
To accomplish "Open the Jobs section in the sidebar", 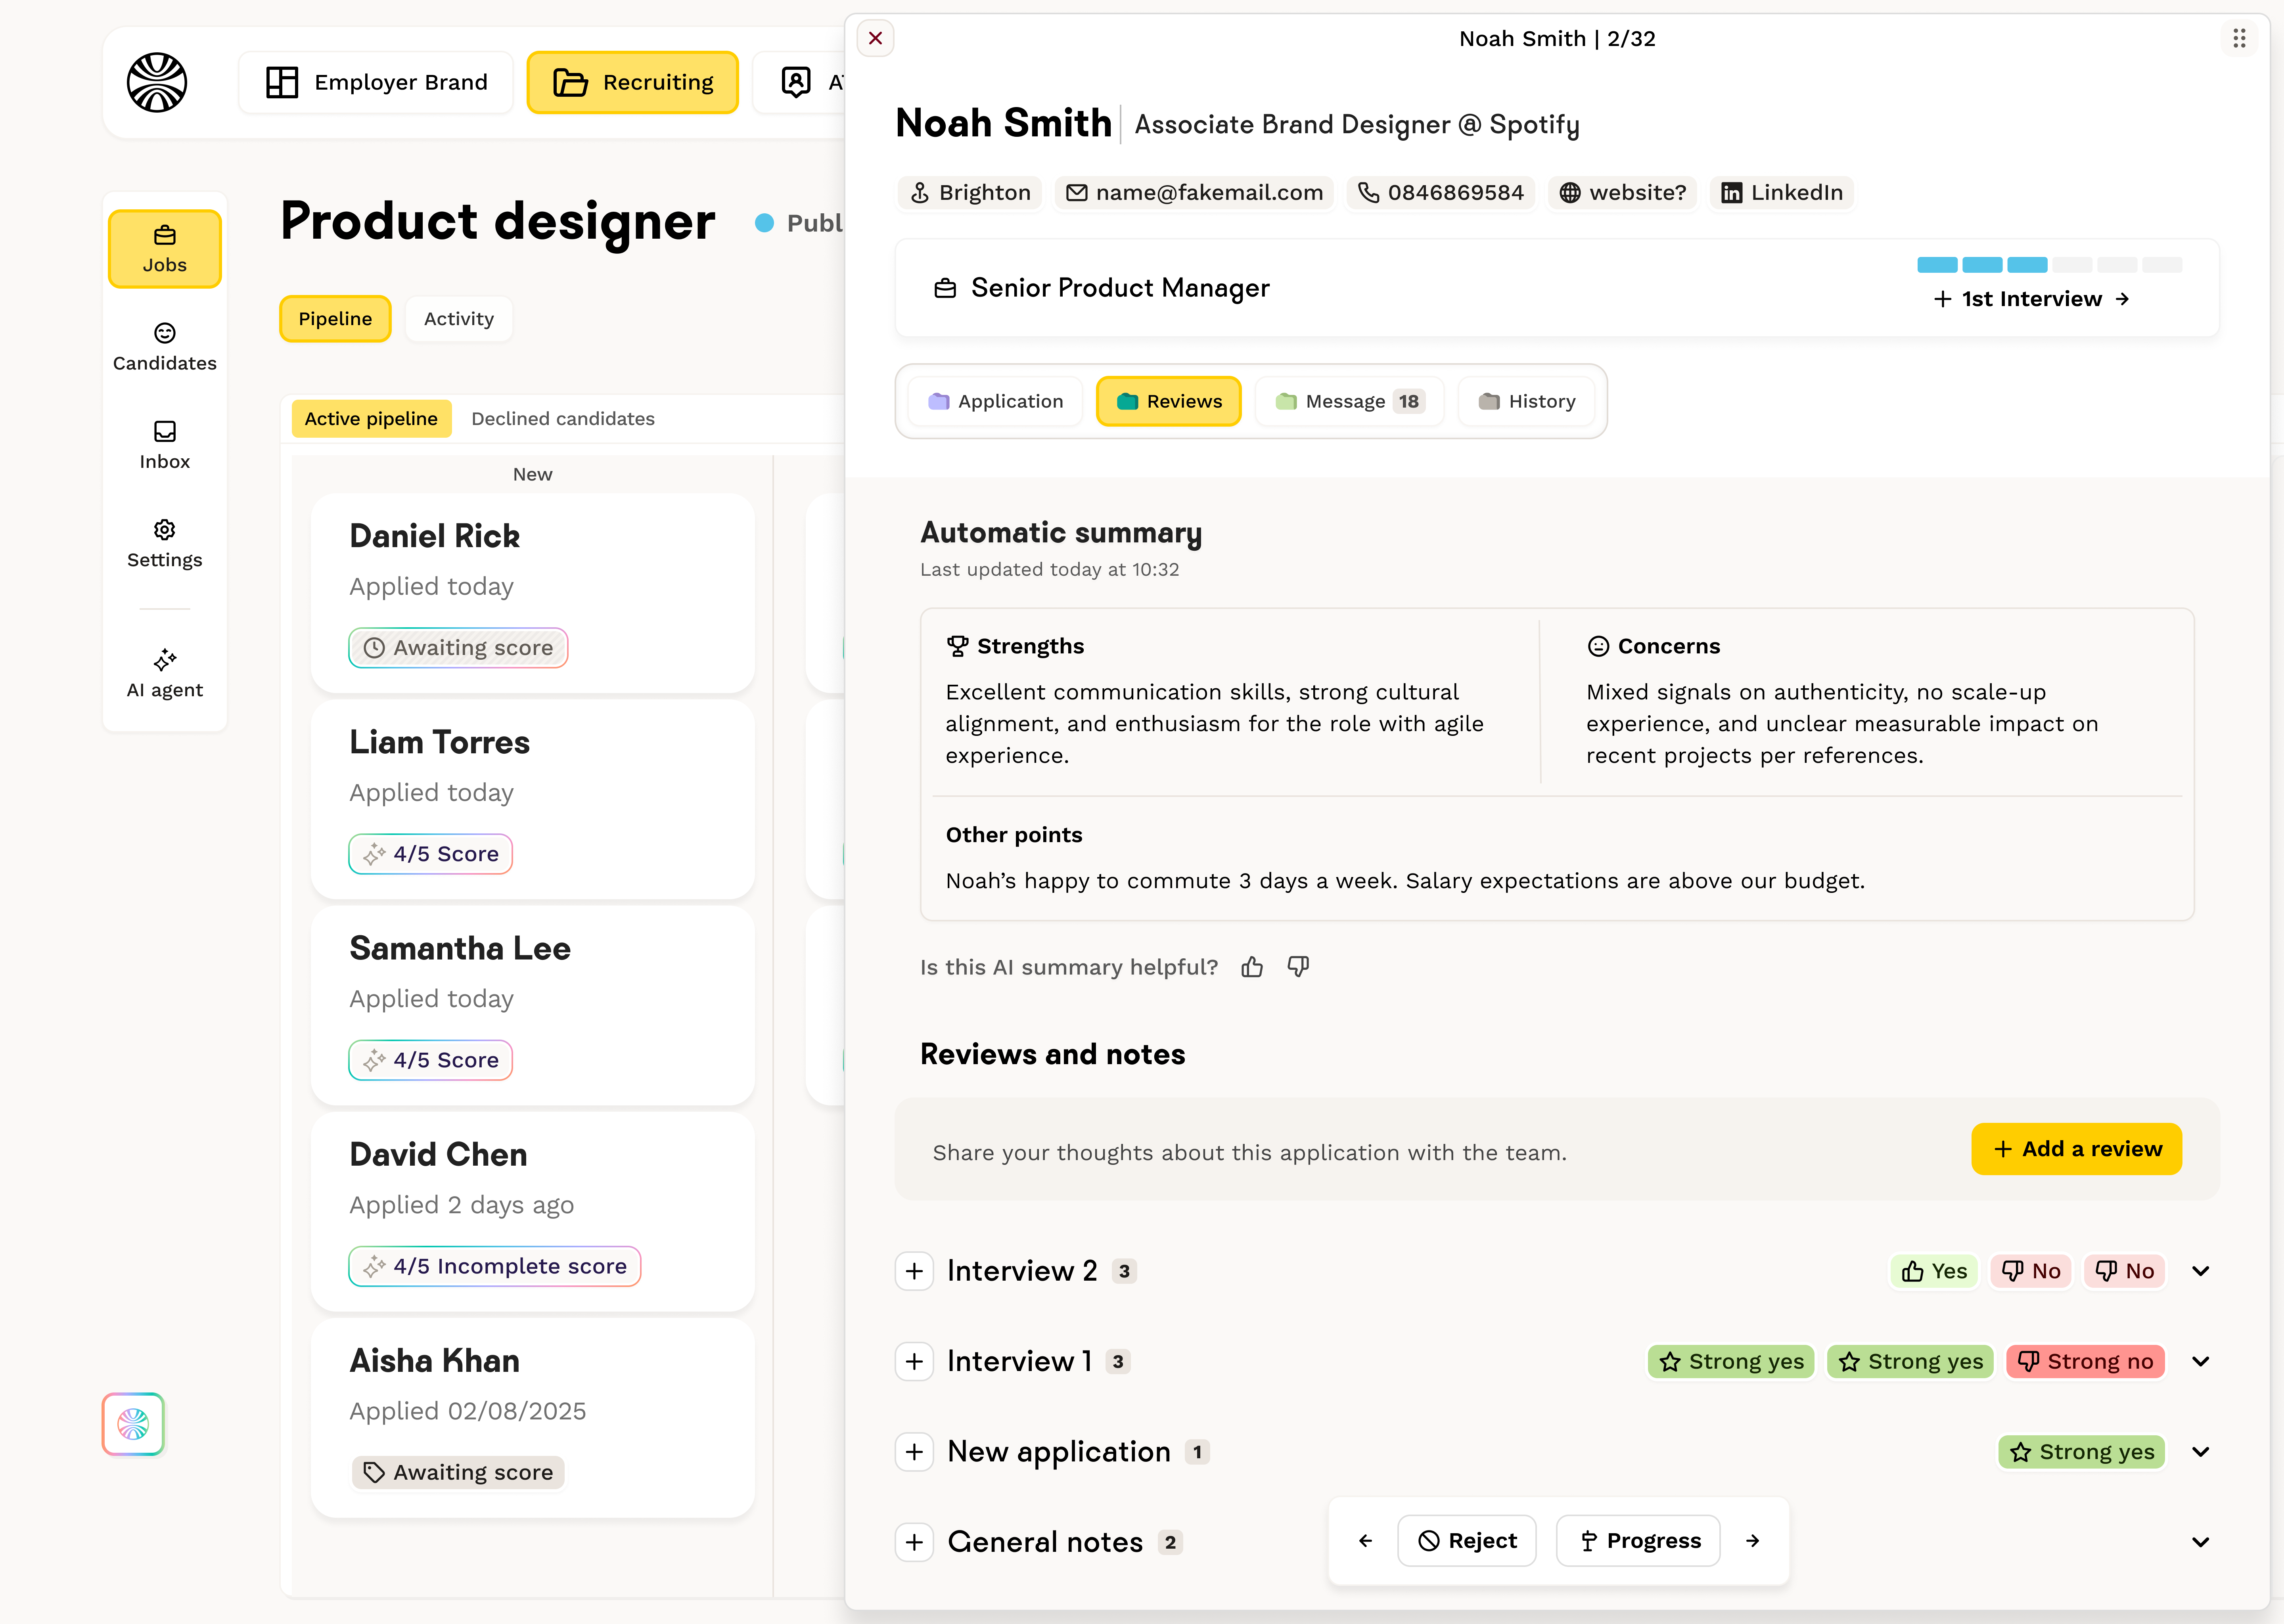I will click(164, 247).
